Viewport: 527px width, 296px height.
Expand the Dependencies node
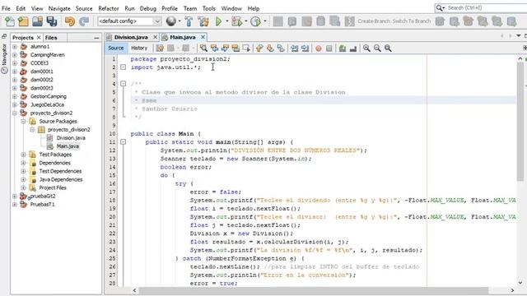pos(24,163)
